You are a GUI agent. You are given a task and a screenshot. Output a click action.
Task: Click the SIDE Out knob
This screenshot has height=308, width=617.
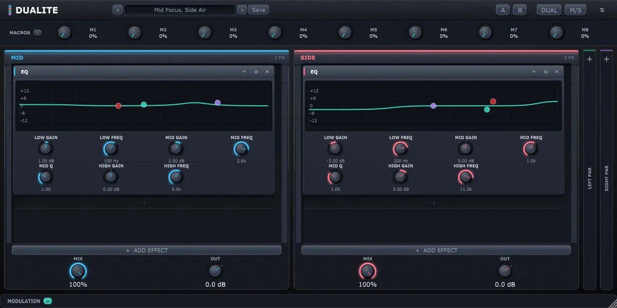coord(505,271)
